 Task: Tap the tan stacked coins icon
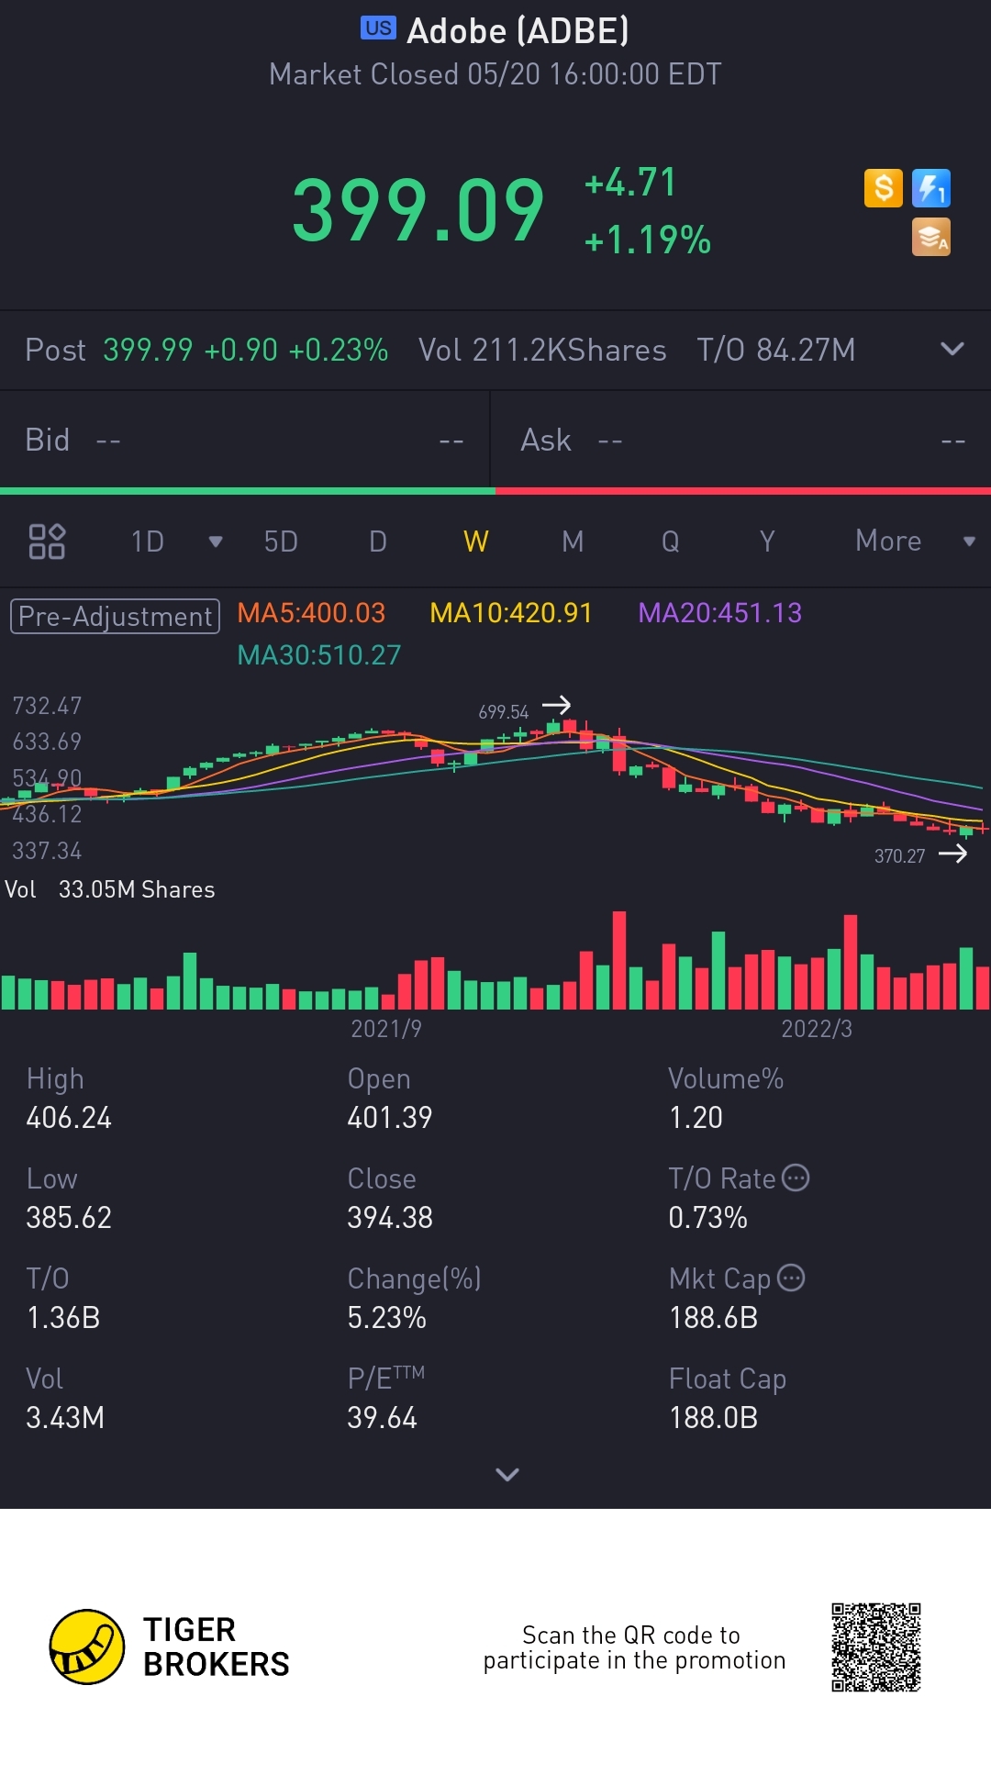[x=930, y=237]
